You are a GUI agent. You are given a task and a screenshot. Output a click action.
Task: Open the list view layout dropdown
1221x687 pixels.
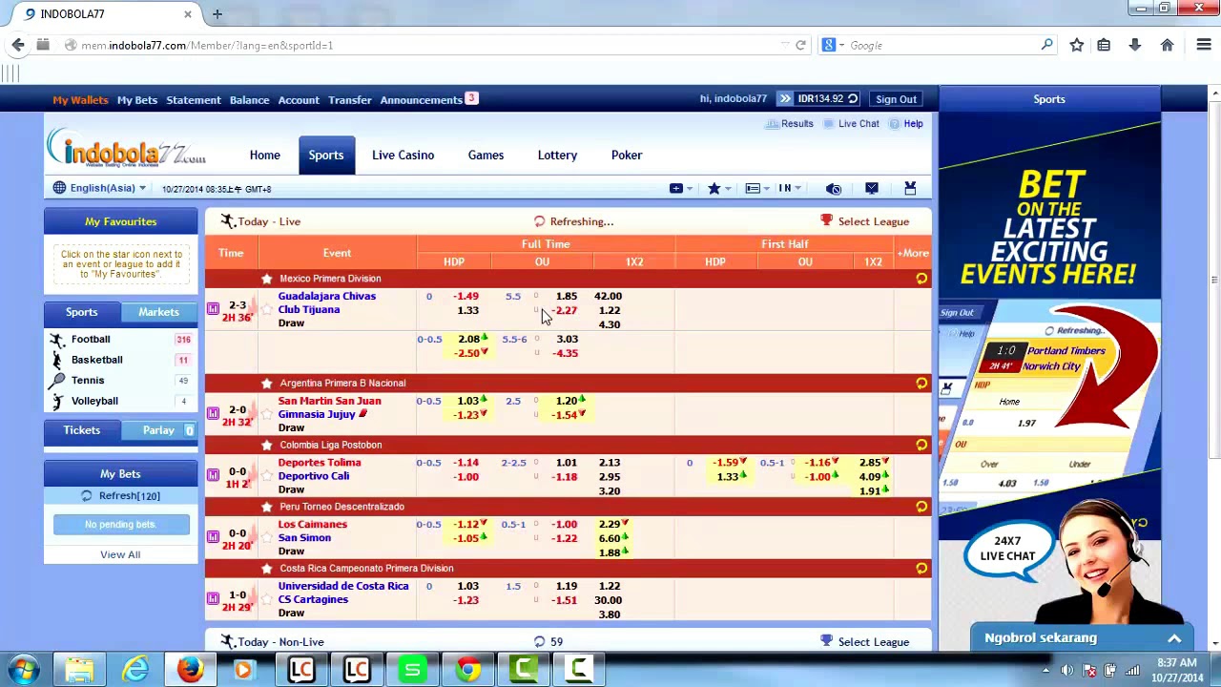756,189
